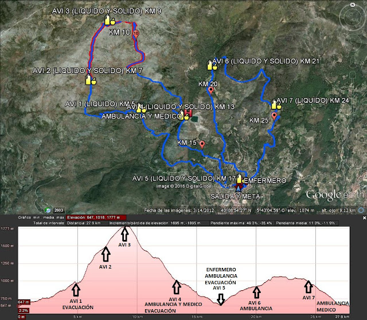This screenshot has width=367, height=320.
Task: Click the Distancia 27.9 km value
Action: [84, 223]
